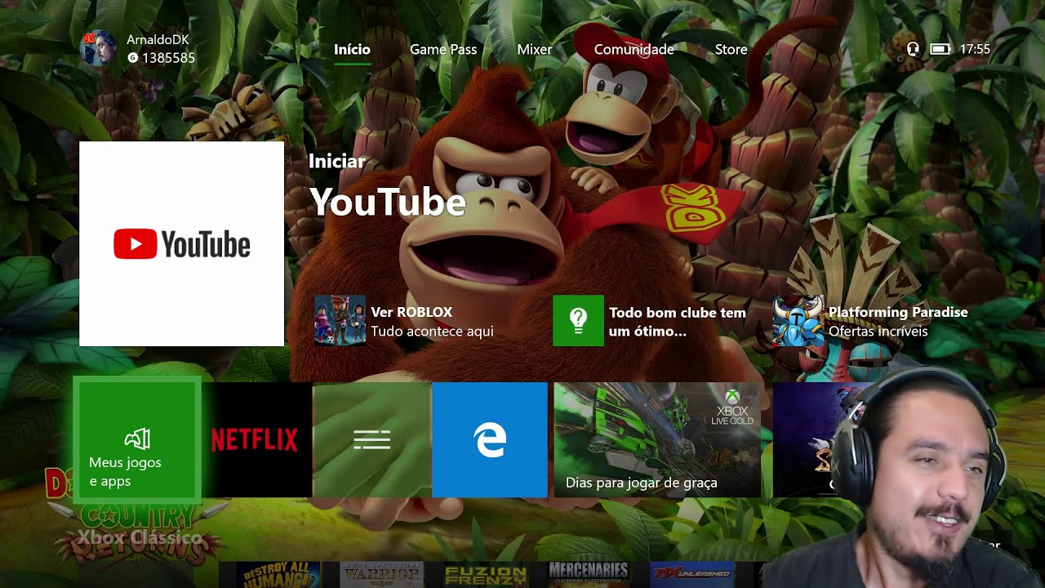The height and width of the screenshot is (588, 1045).
Task: Select the Mercenaries game cover
Action: 589,575
